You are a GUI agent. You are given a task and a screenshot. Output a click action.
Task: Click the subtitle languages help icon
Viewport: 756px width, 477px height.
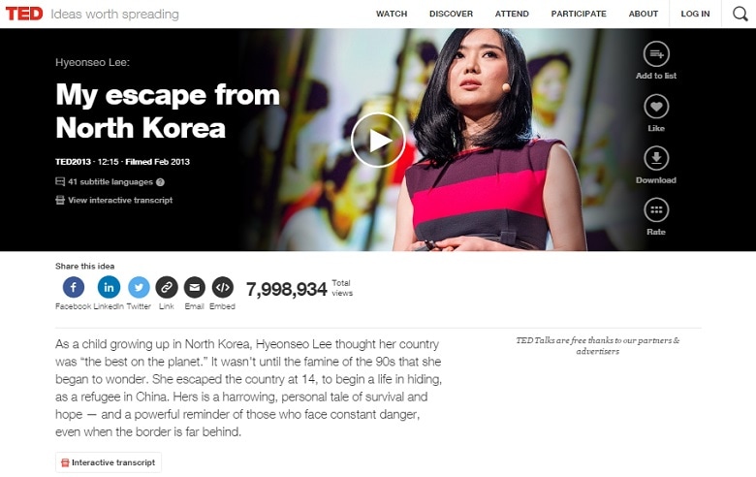(x=161, y=182)
